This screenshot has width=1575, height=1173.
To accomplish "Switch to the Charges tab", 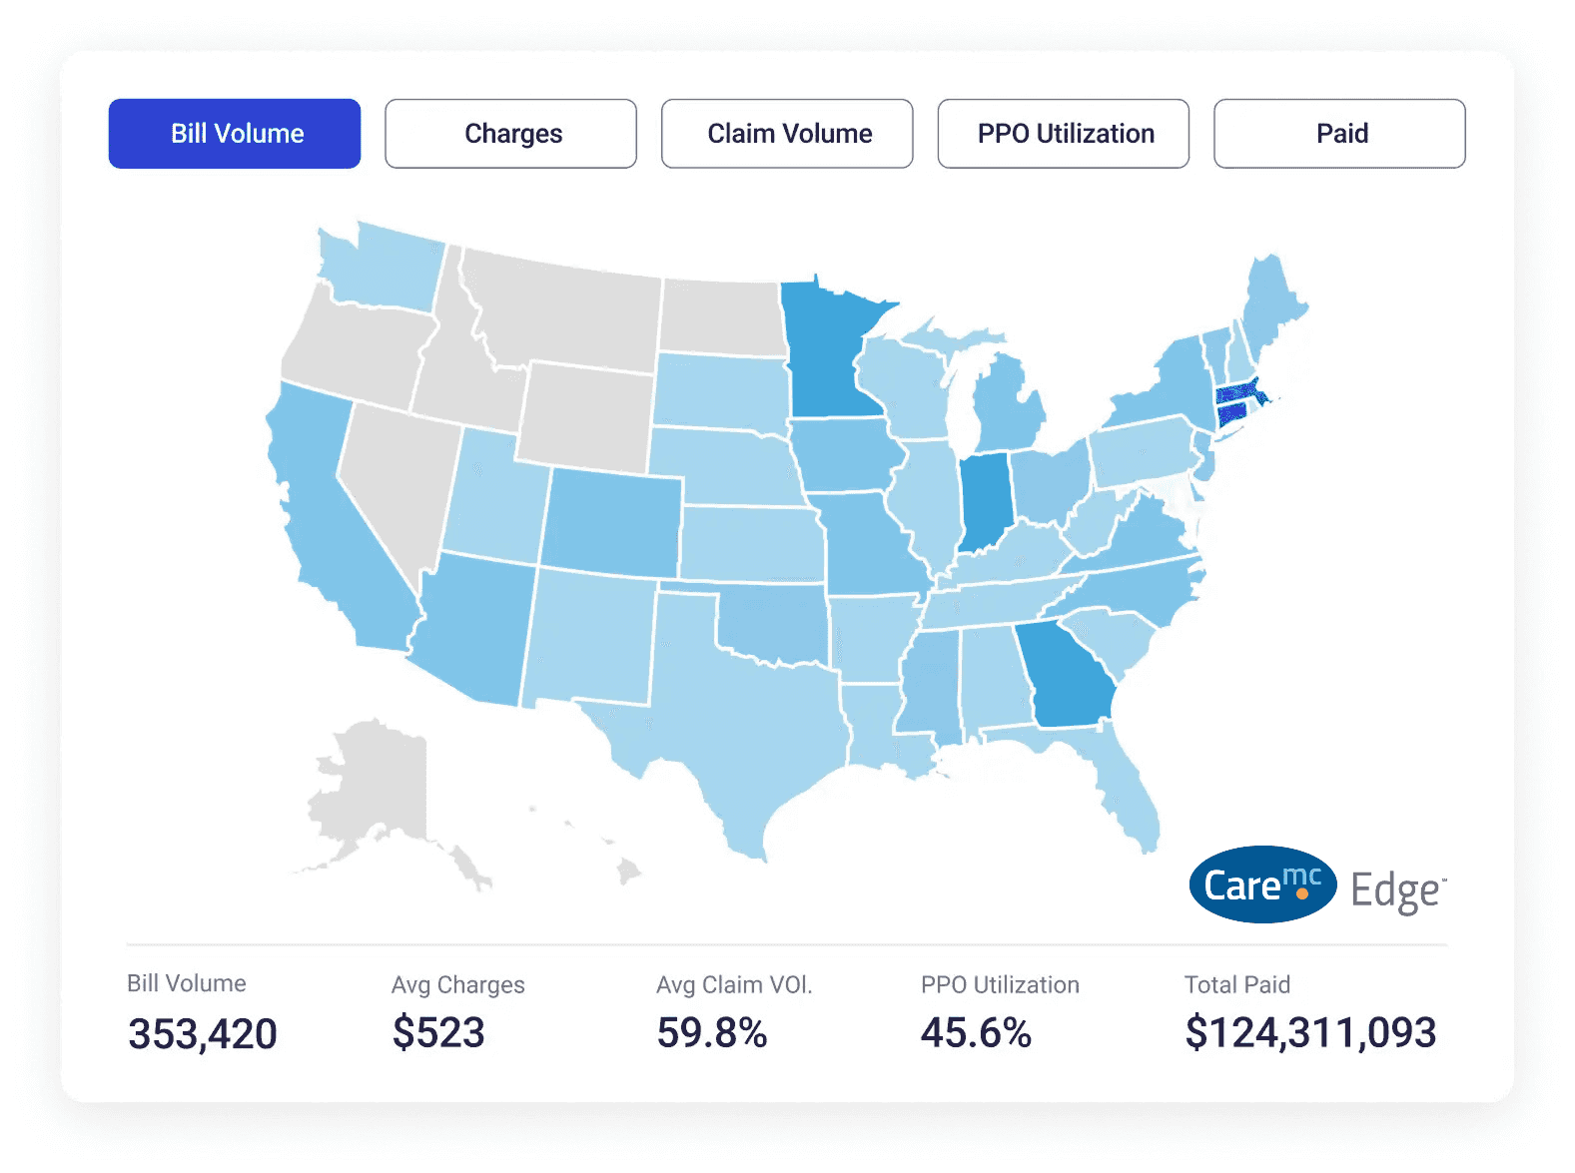I will [510, 134].
